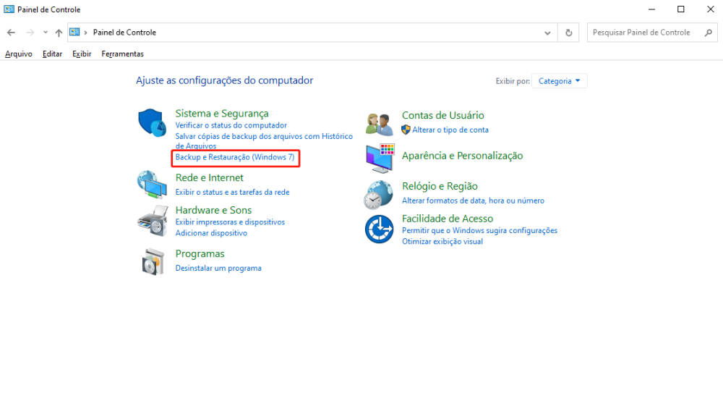Image resolution: width=723 pixels, height=409 pixels.
Task: Open the Editar menu
Action: [x=52, y=54]
